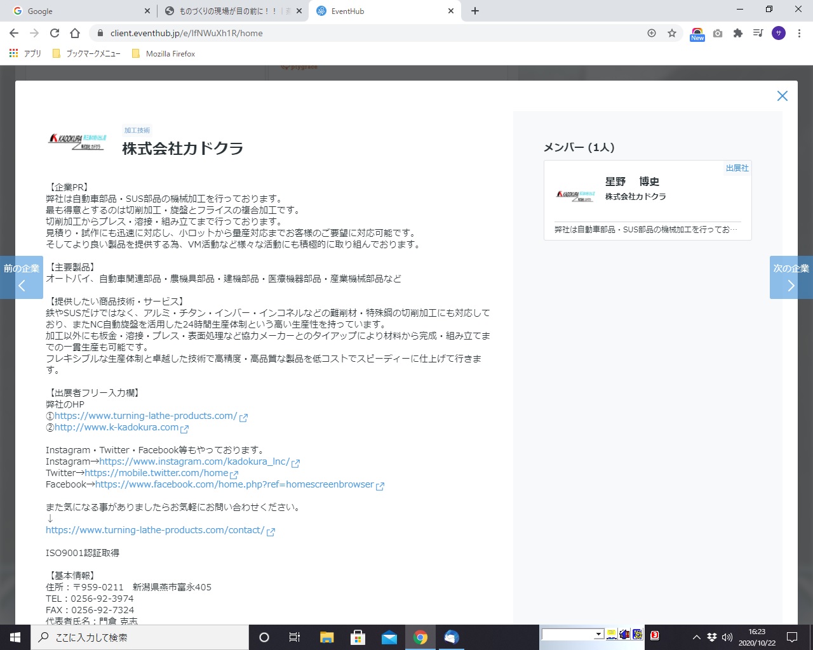Go to next company (次の企業)

[791, 277]
